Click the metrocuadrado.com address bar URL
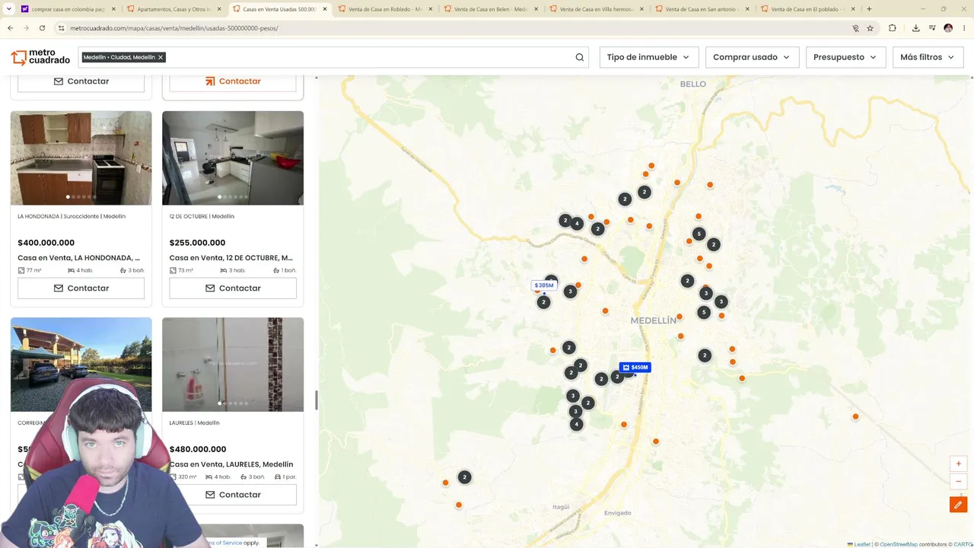 [174, 28]
